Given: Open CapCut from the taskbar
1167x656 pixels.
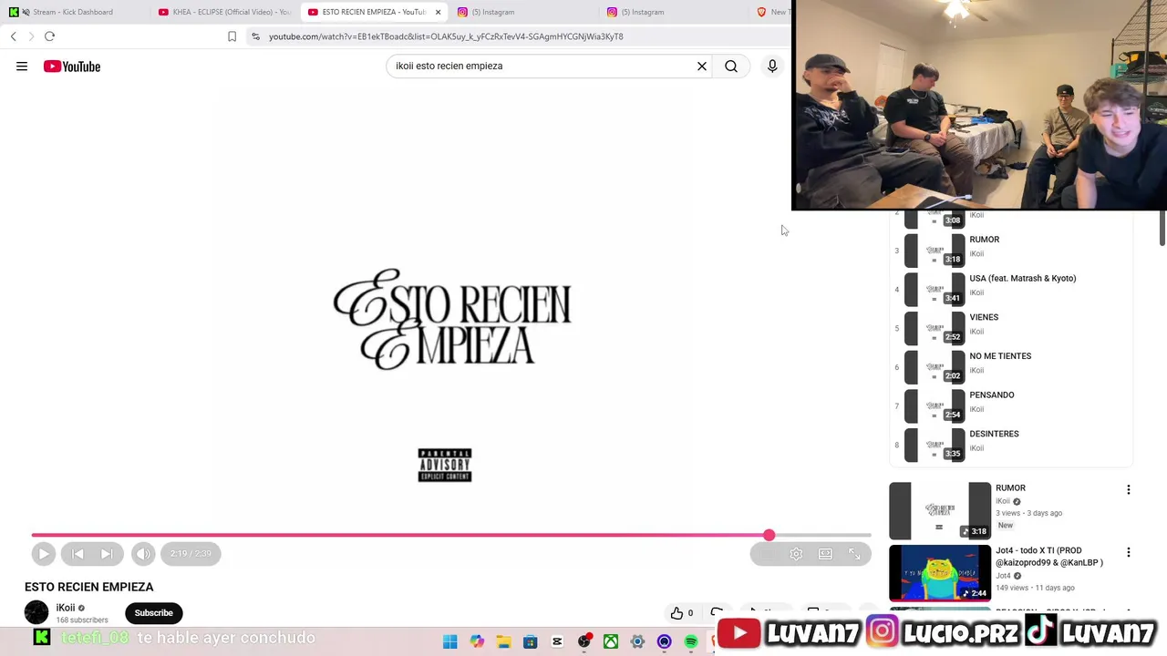Looking at the screenshot, I should pos(557,641).
